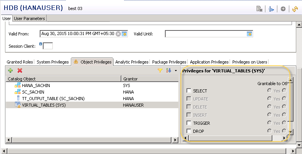Click the sort order icon

pos(168,70)
